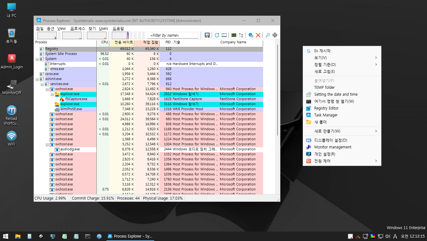Collapse the System process tree node
Viewport: 427px width, 241px height.
point(37,59)
